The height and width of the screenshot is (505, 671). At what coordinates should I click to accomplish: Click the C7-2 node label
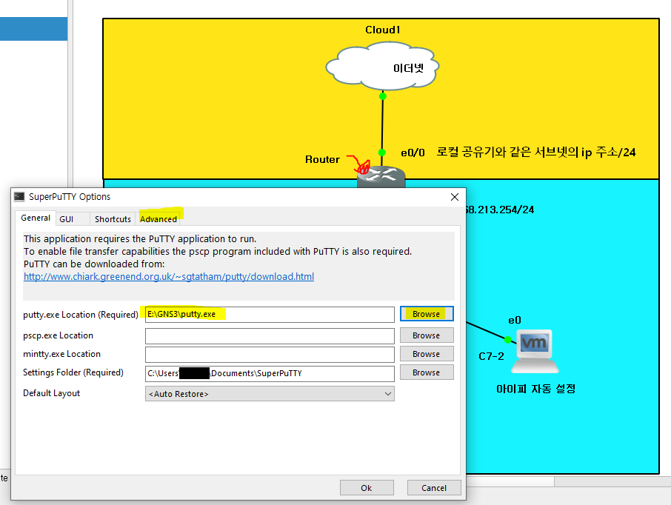pos(491,356)
